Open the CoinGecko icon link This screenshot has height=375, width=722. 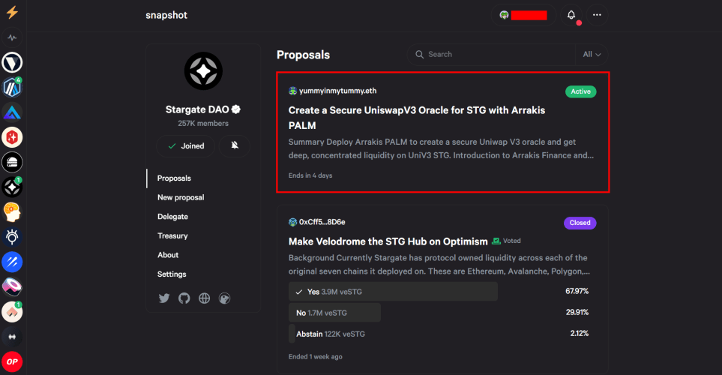[224, 298]
